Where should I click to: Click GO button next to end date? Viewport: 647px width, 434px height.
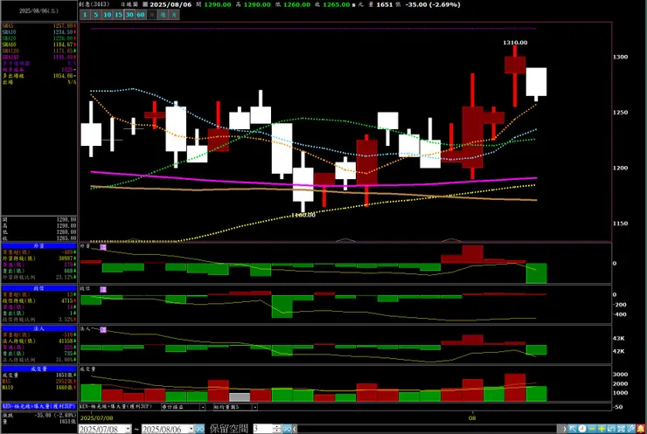coord(199,429)
